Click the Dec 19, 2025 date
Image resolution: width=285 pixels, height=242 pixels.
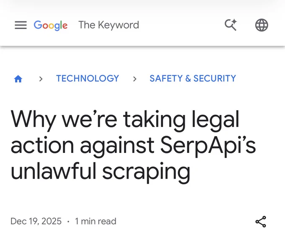pos(36,221)
